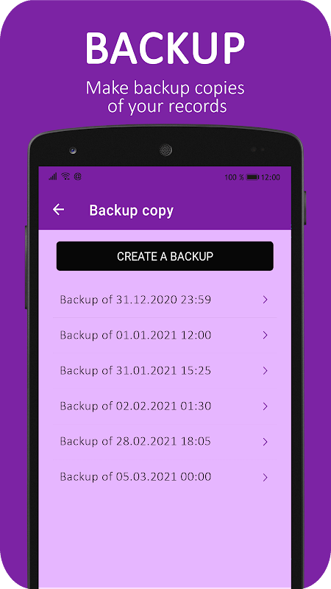
Task: Click chevron beside backup 28.02.2021 18:05
Action: (266, 441)
